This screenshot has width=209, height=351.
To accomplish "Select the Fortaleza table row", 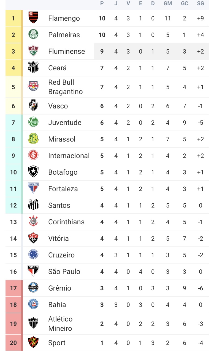I will point(107,189).
